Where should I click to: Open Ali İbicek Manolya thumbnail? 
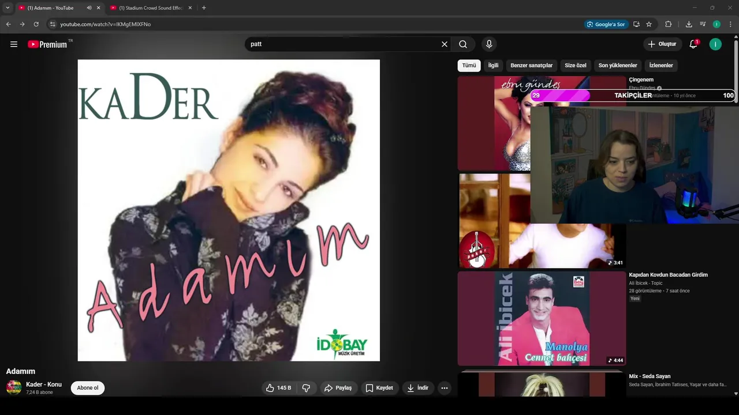click(x=542, y=319)
